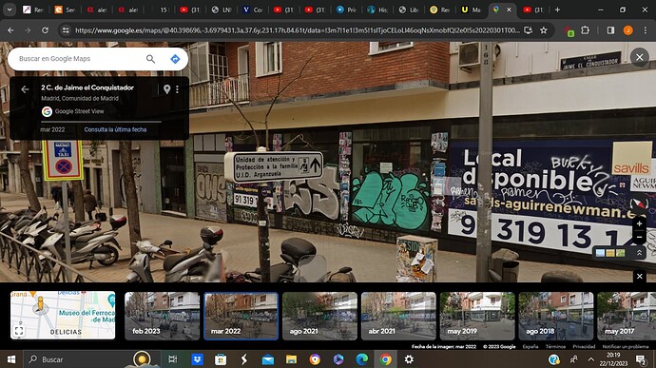Expand the layers chevron near the map tiles
The image size is (656, 368).
tap(639, 253)
